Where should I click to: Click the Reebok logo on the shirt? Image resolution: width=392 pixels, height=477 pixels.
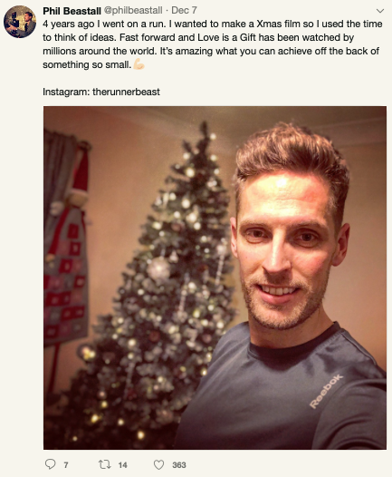pos(326,391)
